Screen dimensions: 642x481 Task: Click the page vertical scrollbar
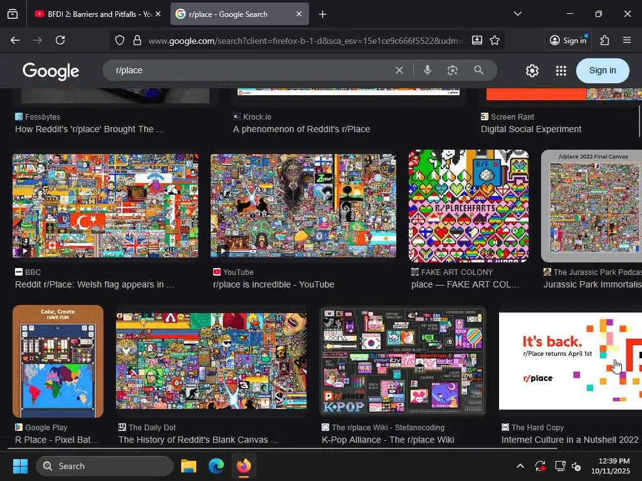tap(639, 121)
